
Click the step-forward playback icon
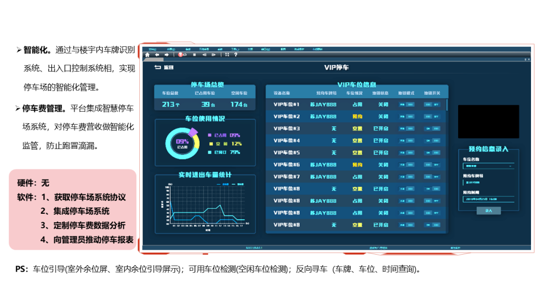[x=214, y=55]
